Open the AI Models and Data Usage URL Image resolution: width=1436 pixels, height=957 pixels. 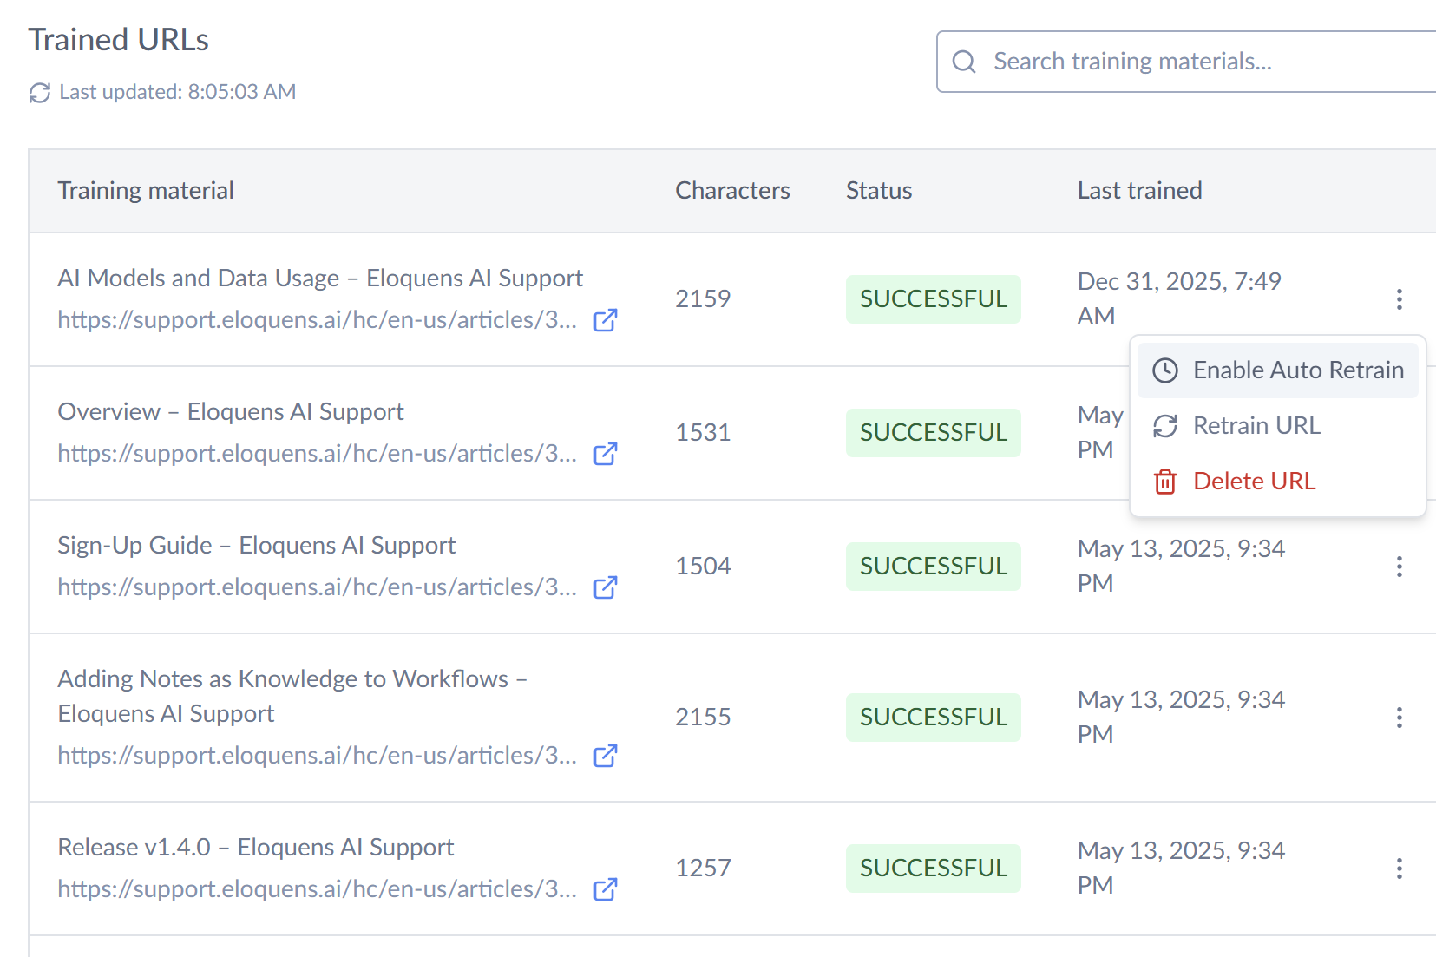[317, 320]
